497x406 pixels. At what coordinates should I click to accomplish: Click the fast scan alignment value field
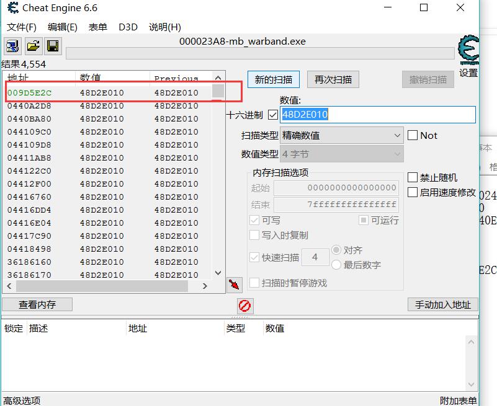pyautogui.click(x=315, y=257)
